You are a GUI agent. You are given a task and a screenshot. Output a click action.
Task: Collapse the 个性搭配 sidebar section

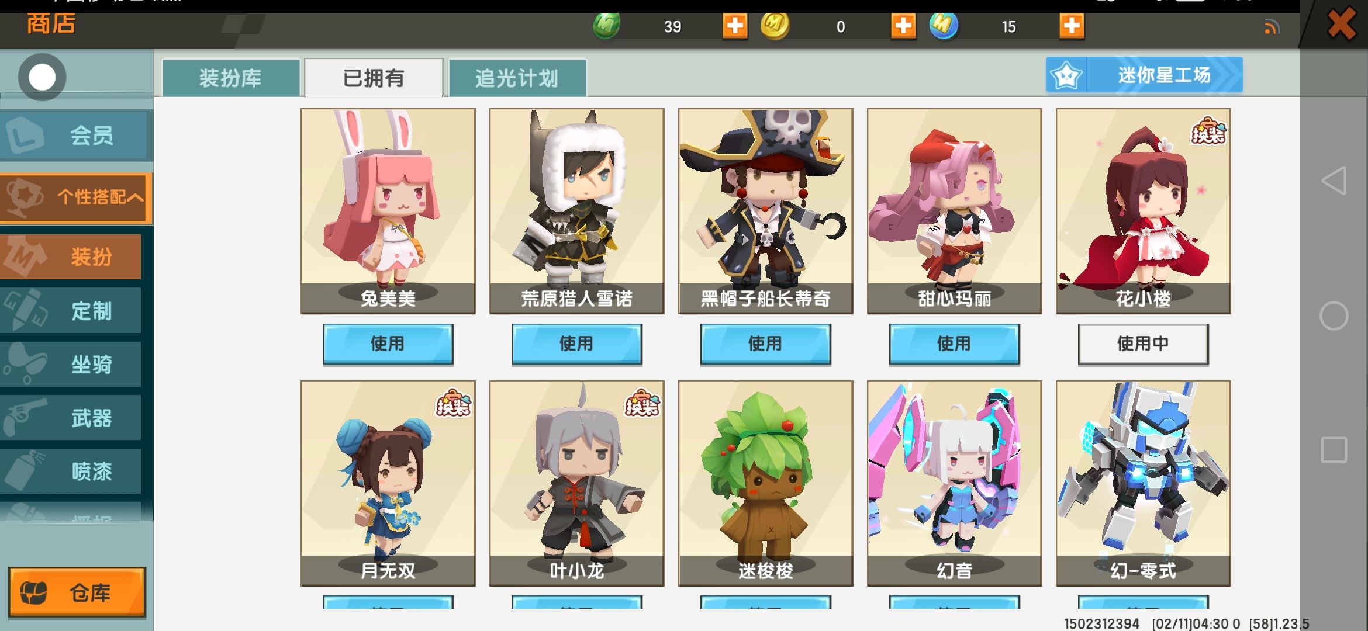point(76,197)
